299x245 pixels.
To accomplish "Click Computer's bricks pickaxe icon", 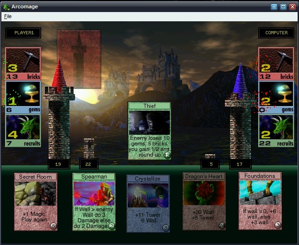I will tap(276, 60).
